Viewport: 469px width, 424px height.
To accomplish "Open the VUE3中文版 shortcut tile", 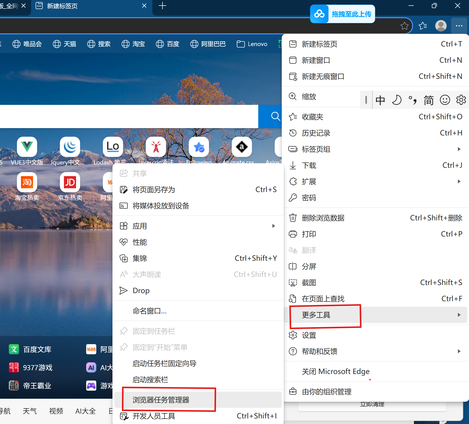I will 27,147.
